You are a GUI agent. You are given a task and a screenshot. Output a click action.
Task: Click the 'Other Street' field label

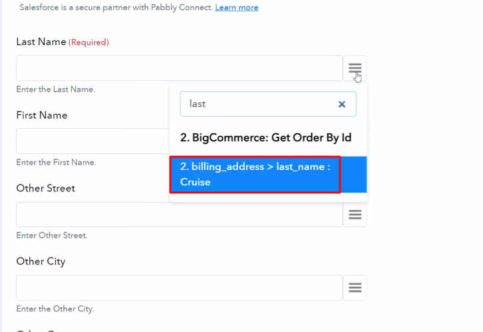point(46,188)
